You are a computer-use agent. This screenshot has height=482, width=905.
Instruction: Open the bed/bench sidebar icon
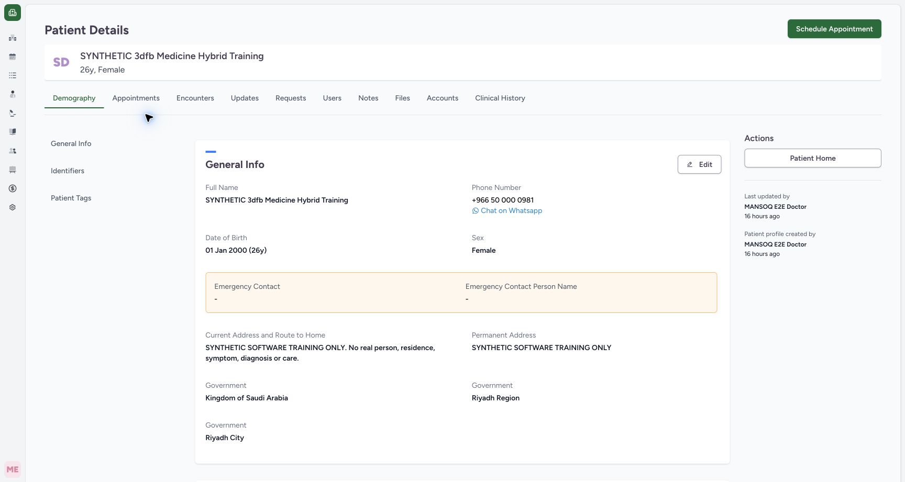click(13, 170)
